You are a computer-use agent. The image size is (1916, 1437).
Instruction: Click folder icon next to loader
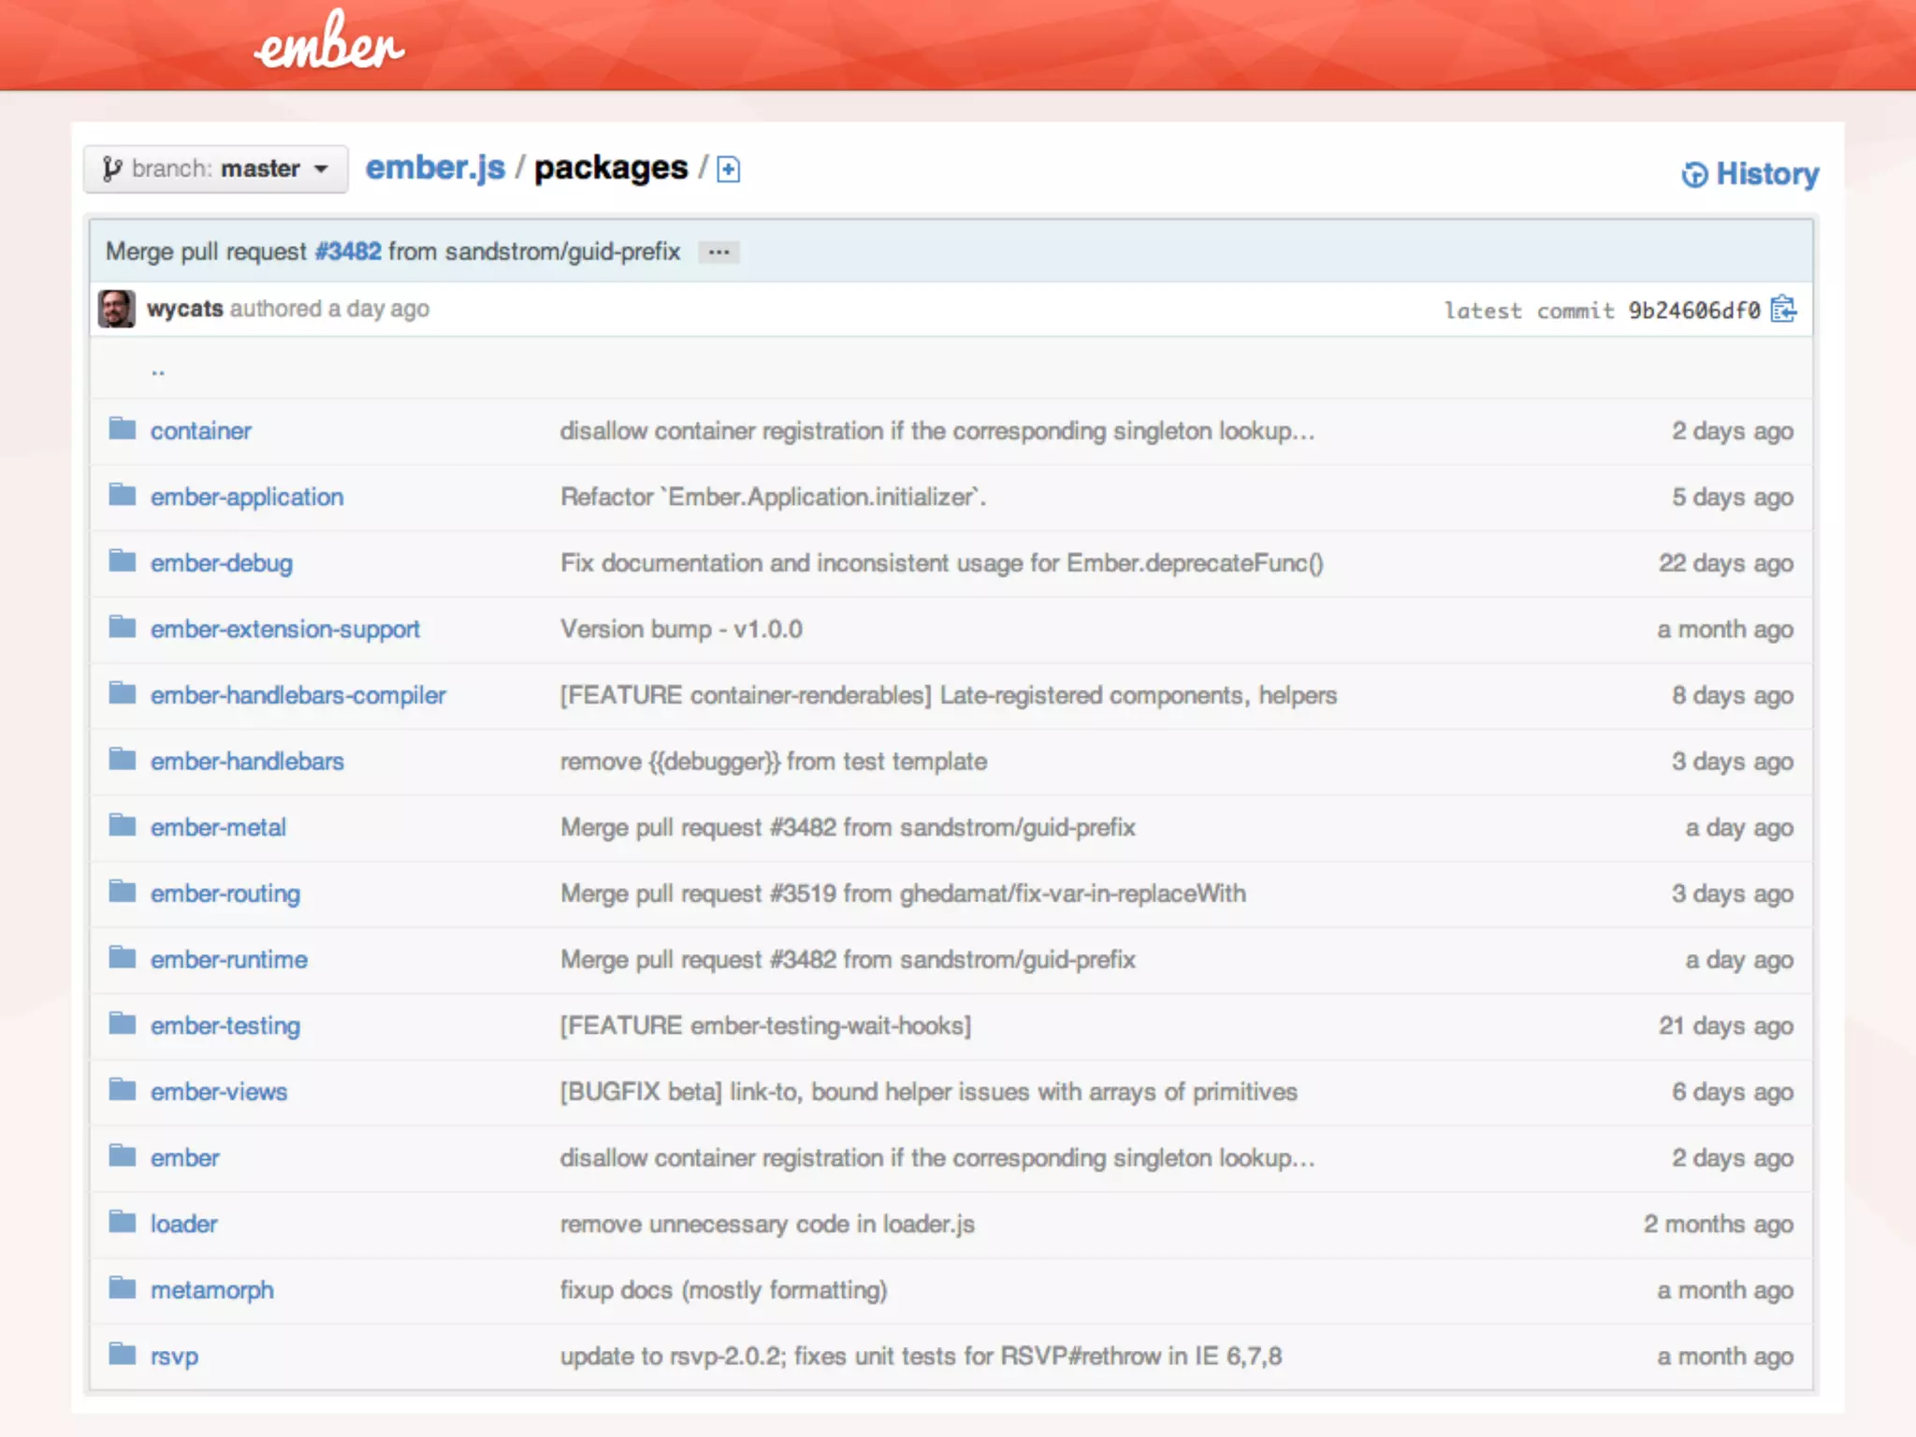(123, 1223)
